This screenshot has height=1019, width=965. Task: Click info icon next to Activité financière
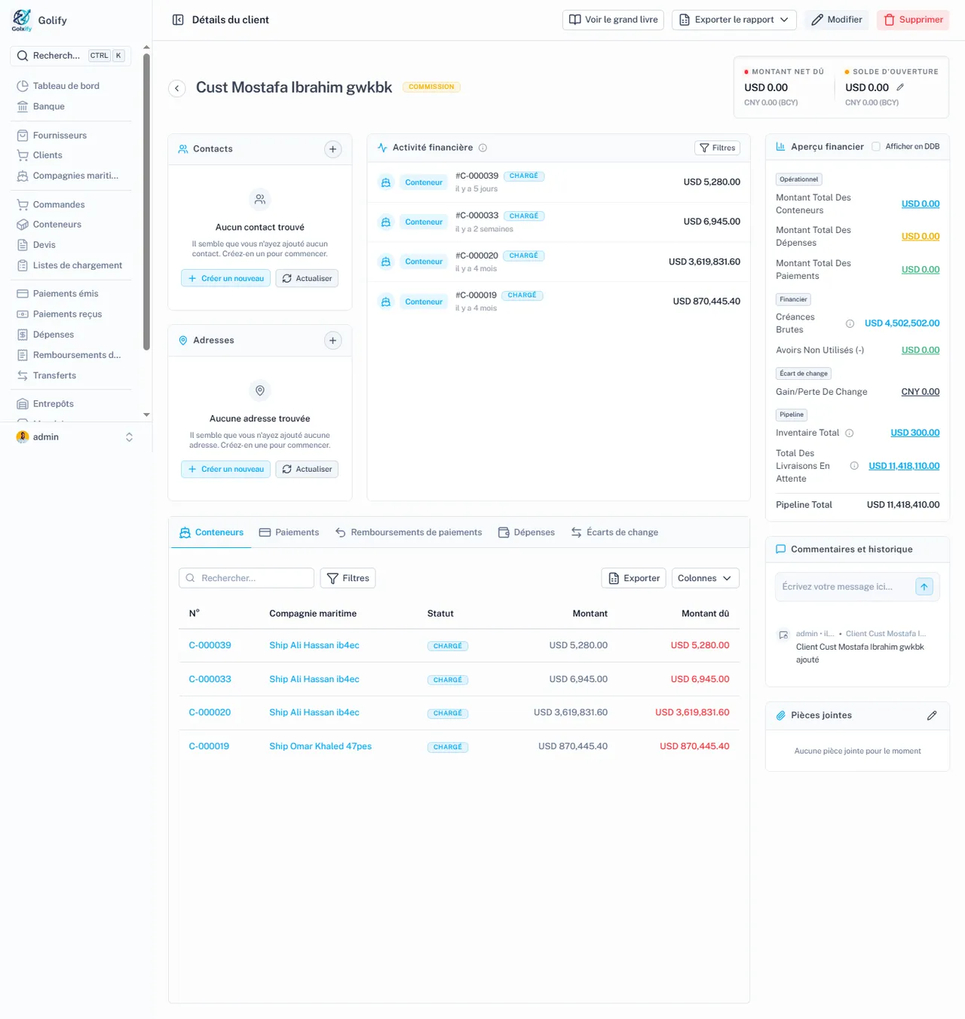tap(482, 148)
